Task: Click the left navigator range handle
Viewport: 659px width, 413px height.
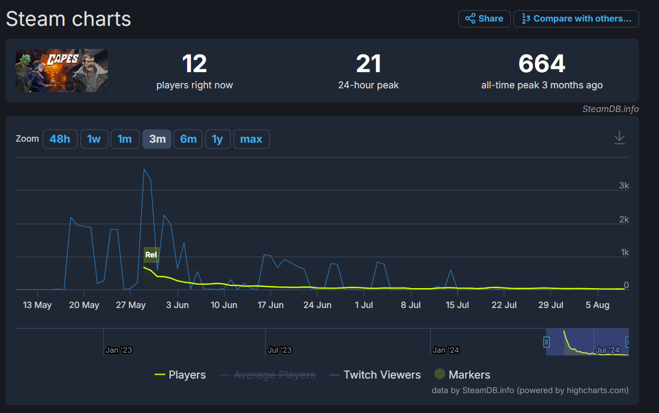Action: (x=546, y=342)
